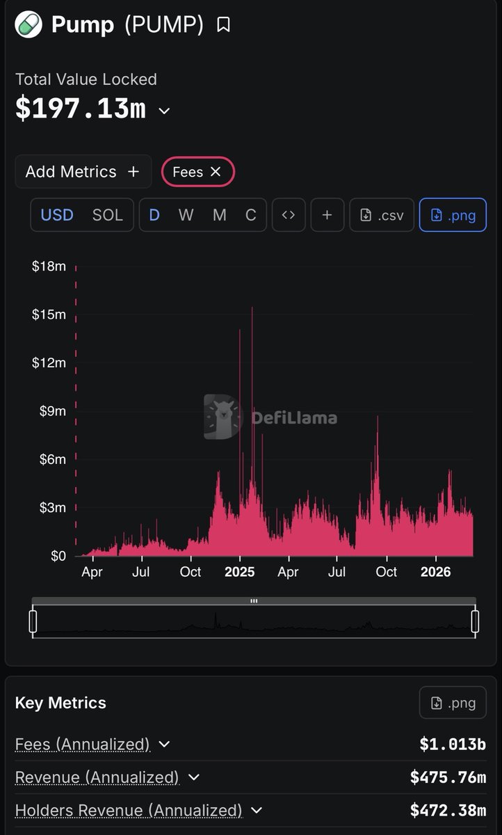Download chart as .png
The width and height of the screenshot is (502, 835).
tap(453, 215)
